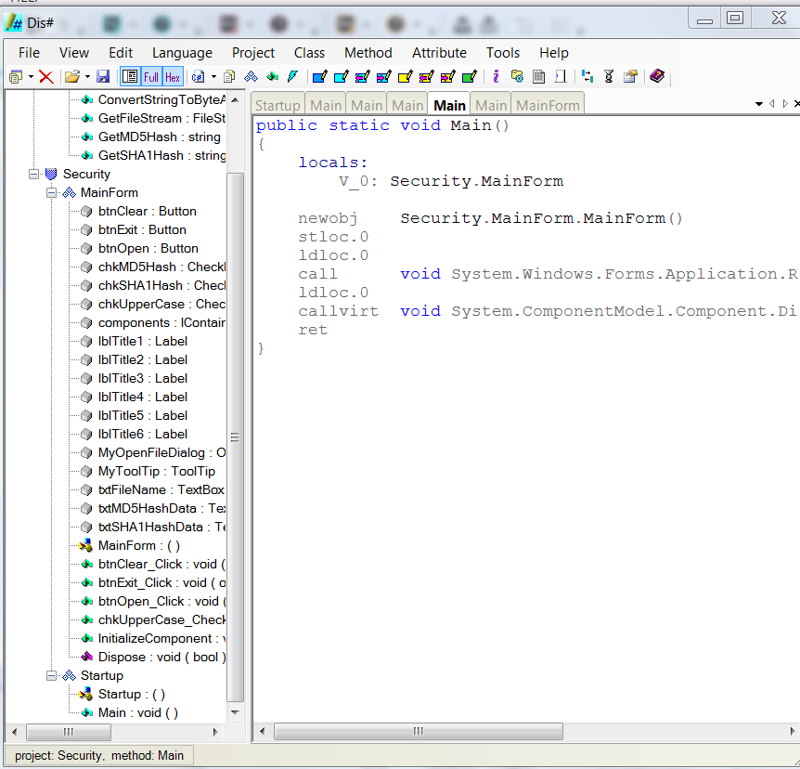Toggle the Hex display button
Image resolution: width=800 pixels, height=769 pixels.
(173, 76)
